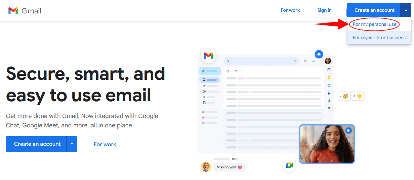Screen dimensions: 414x180
Task: Open the For work link in the header
Action: point(290,10)
